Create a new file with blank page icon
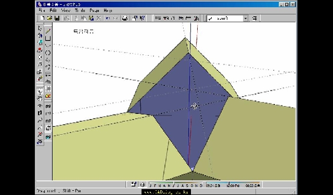 [x=42, y=18]
